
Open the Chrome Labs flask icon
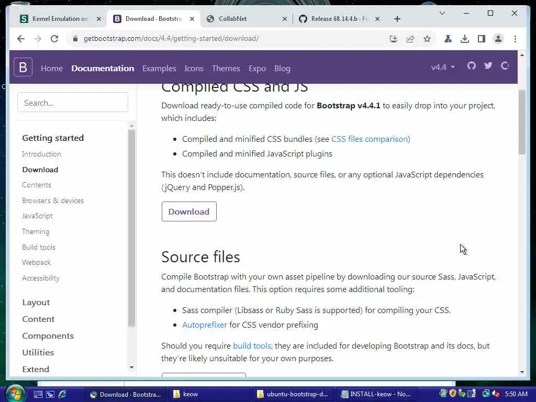[x=448, y=39]
